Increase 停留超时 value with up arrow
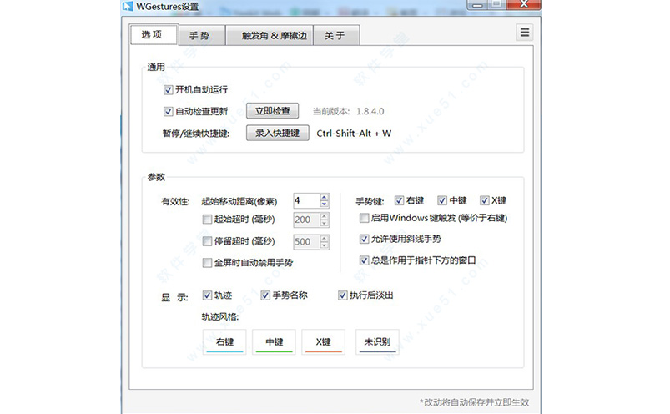This screenshot has height=414, width=670. 325,239
